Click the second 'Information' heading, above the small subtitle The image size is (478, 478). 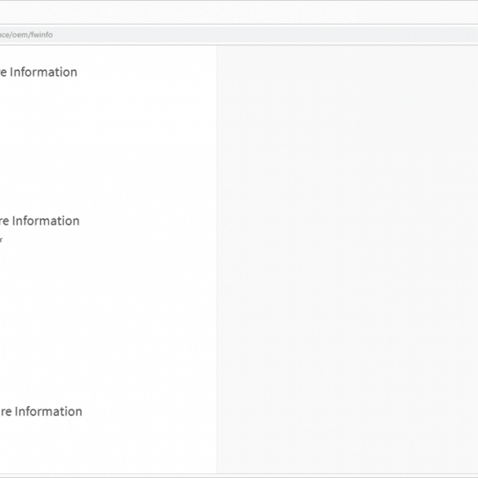[40, 221]
